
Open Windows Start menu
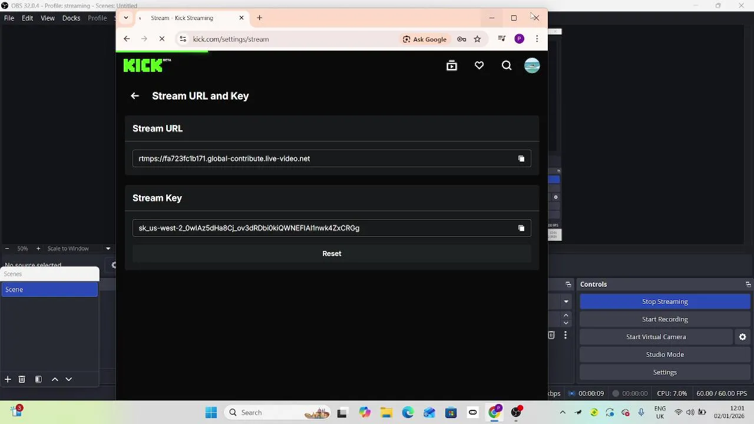click(211, 412)
